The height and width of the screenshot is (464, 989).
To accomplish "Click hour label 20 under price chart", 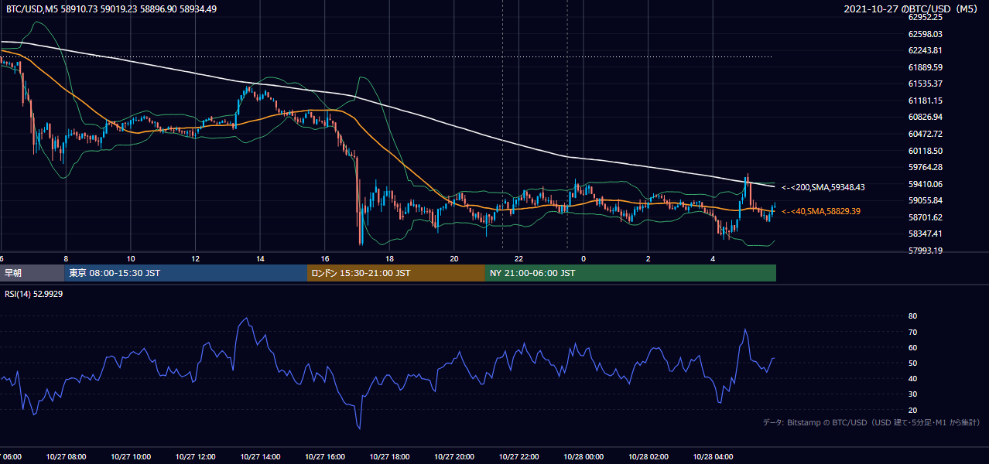I will (453, 258).
